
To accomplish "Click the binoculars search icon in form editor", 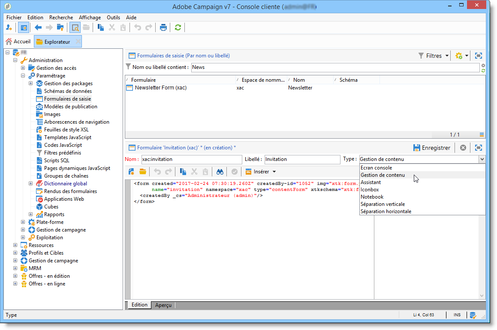I will (x=220, y=172).
